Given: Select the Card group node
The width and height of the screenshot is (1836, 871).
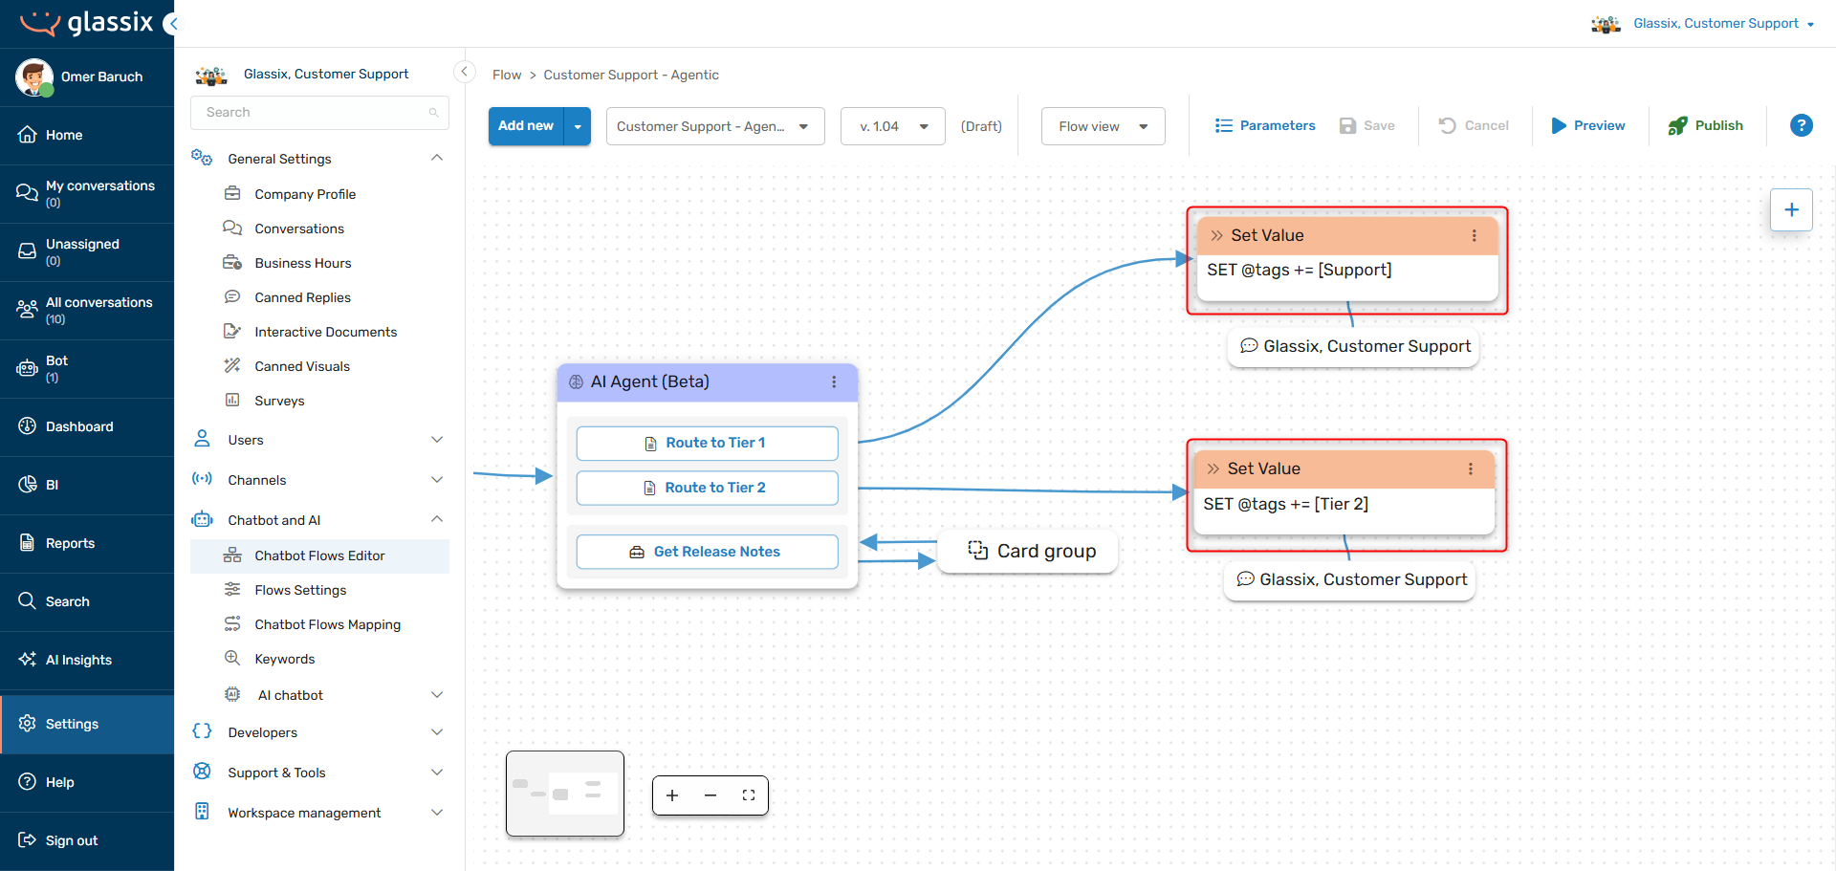Looking at the screenshot, I should point(1028,551).
